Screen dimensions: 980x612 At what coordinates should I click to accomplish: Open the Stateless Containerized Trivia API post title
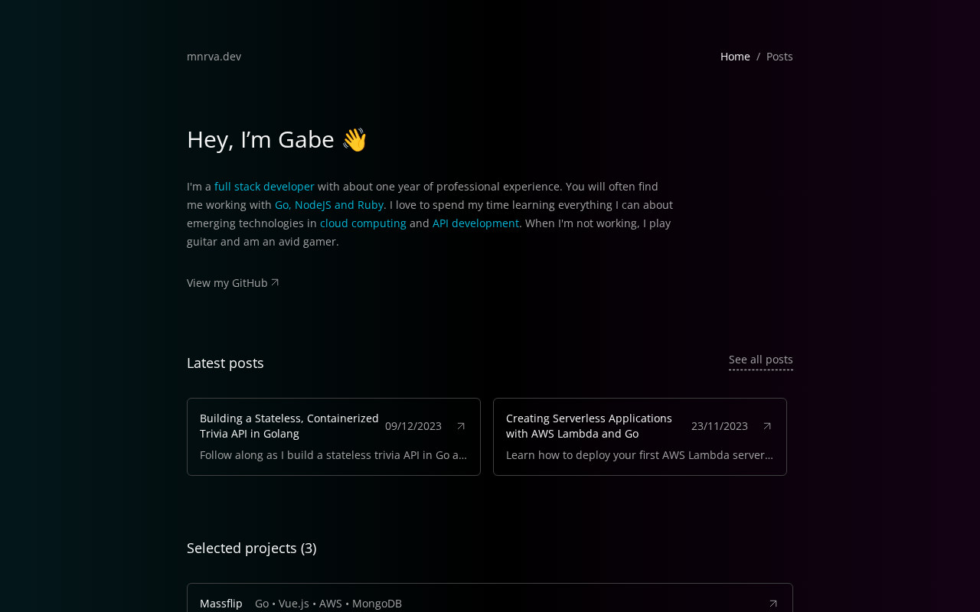(289, 426)
